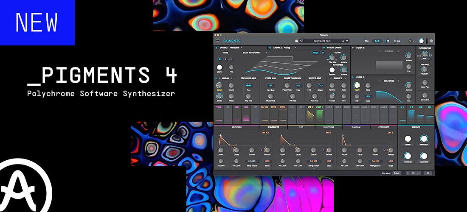
Task: Select next Basic Waveforms wavetable arrow
Action: point(269,53)
